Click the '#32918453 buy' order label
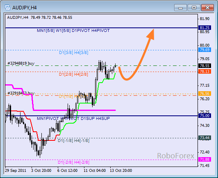Viewport: 218px width, 178px height. [x=21, y=93]
